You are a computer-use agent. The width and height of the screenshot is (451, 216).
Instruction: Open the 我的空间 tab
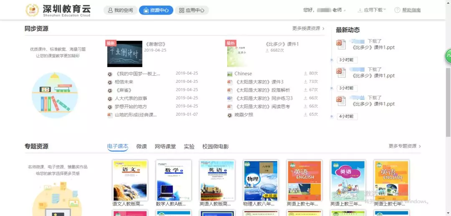tap(120, 10)
